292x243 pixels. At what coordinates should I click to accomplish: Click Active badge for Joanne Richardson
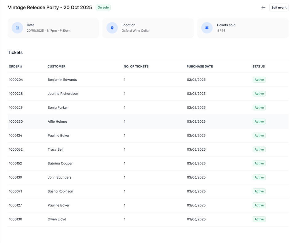click(x=259, y=94)
